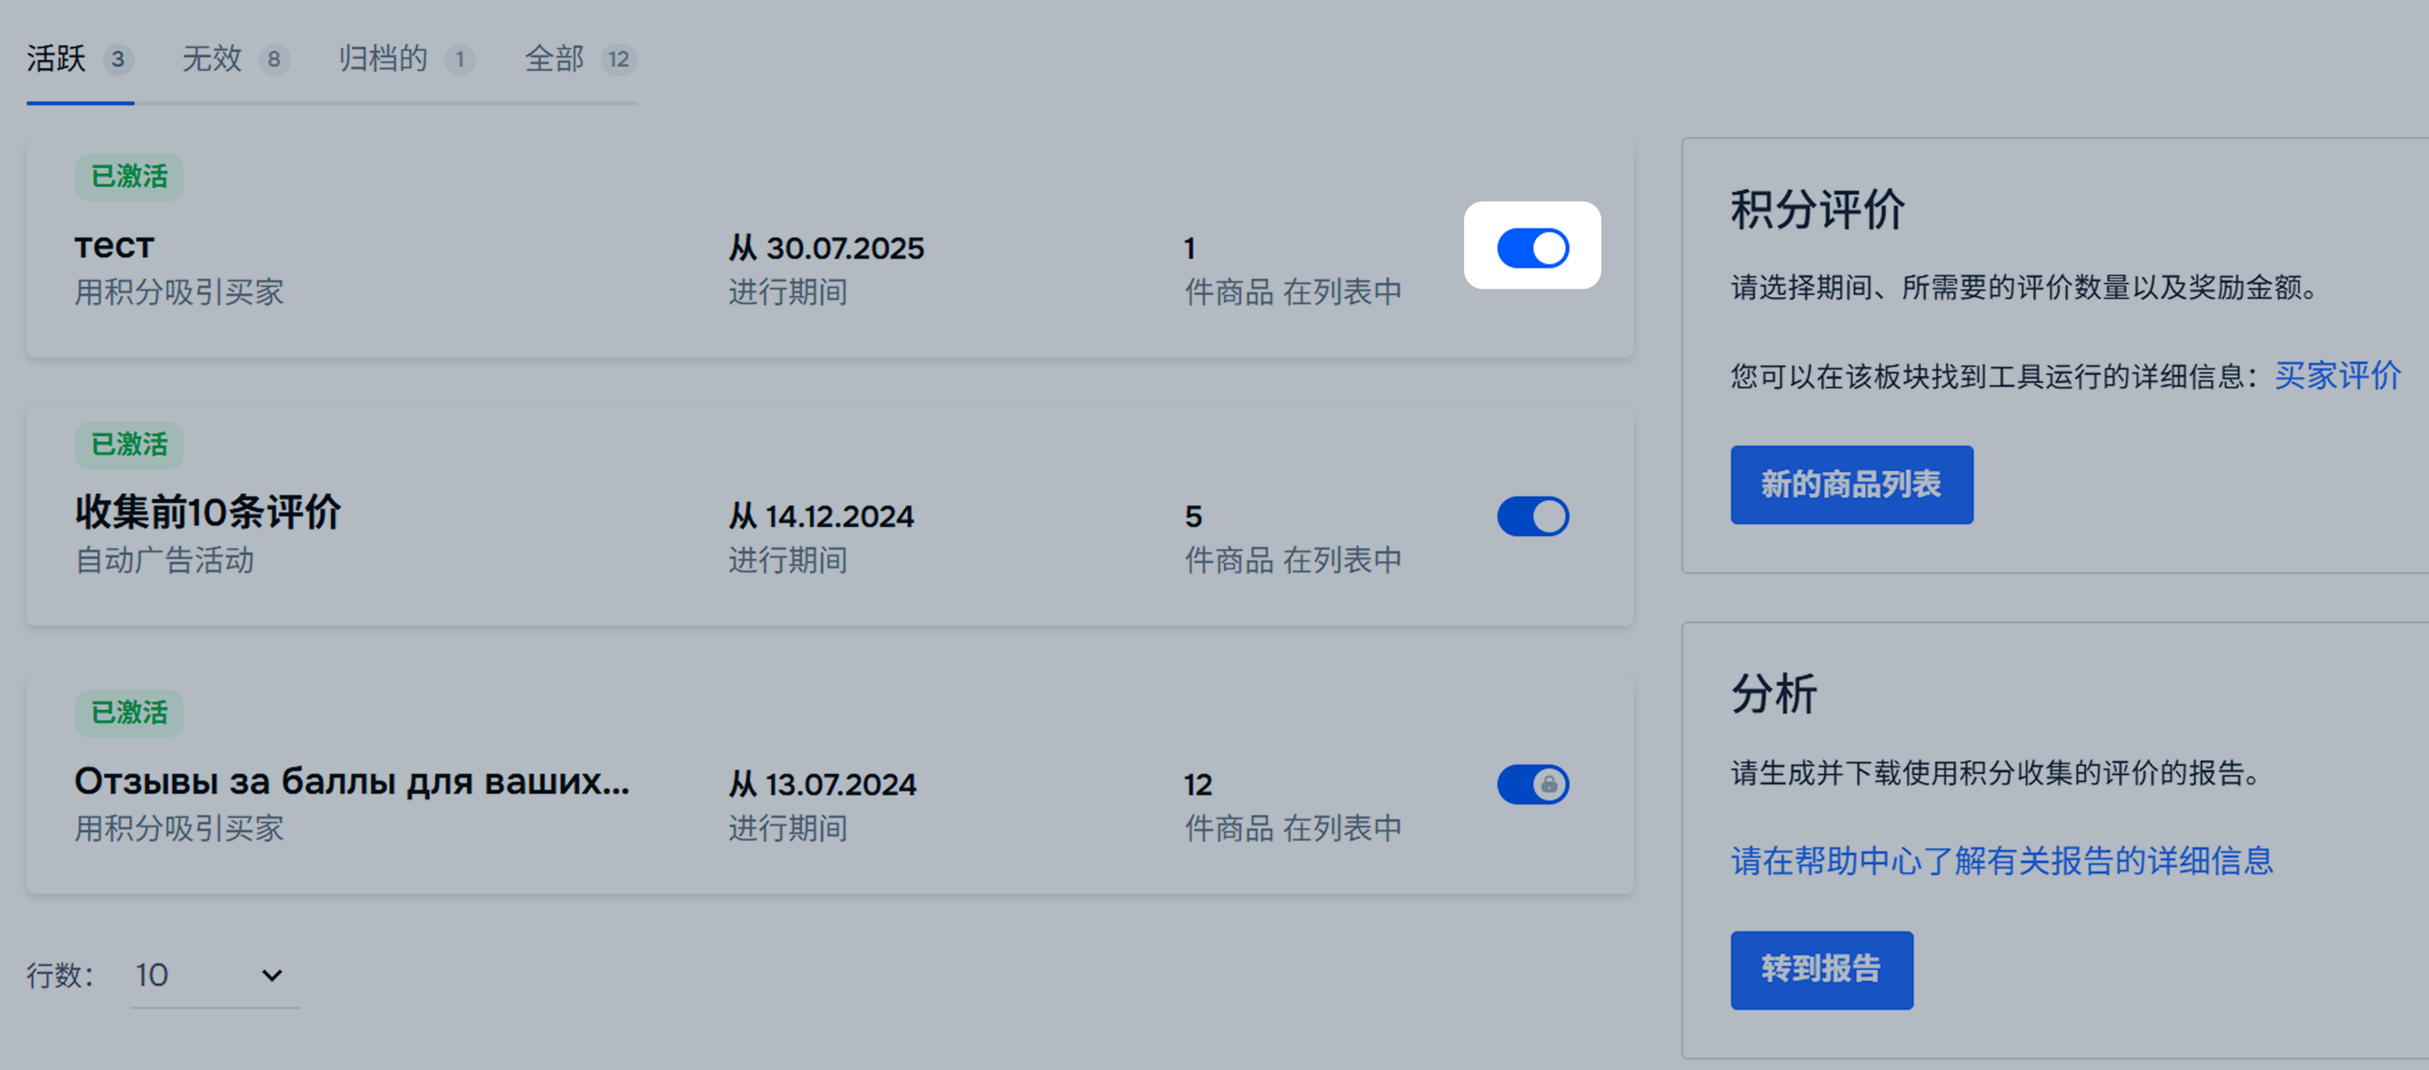The width and height of the screenshot is (2429, 1070).
Task: Open the тест campaign title
Action: pos(114,246)
